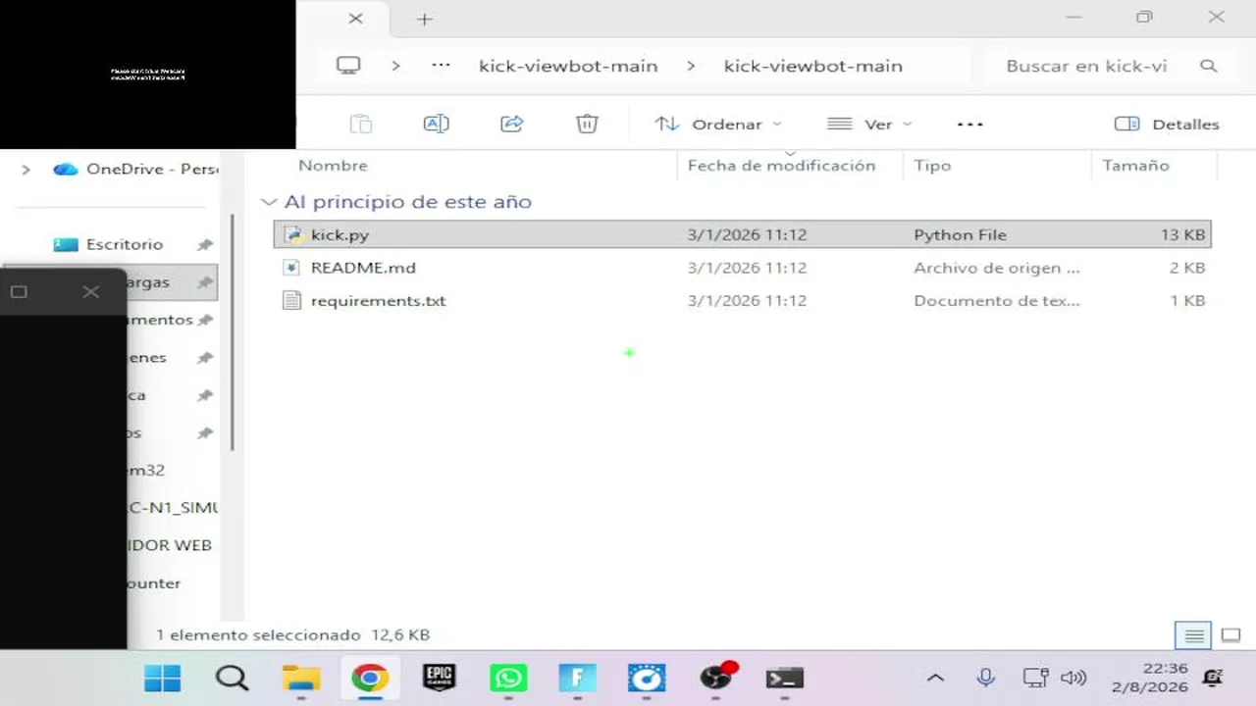
Task: Open OBS Studio from the taskbar
Action: (x=716, y=678)
